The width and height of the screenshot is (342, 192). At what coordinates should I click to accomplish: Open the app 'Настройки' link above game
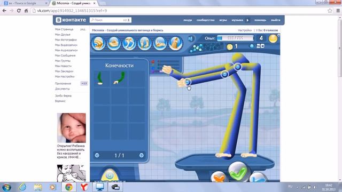click(x=245, y=30)
